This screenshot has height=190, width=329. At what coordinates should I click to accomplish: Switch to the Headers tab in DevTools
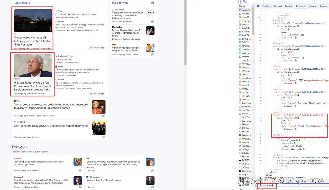click(x=266, y=6)
